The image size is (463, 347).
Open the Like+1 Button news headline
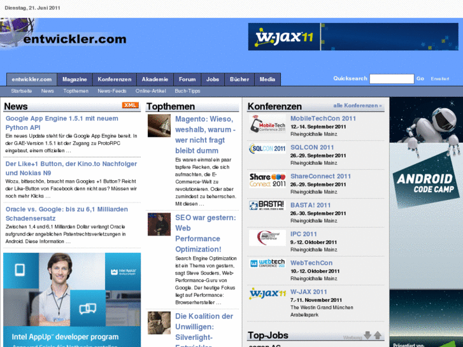71,168
